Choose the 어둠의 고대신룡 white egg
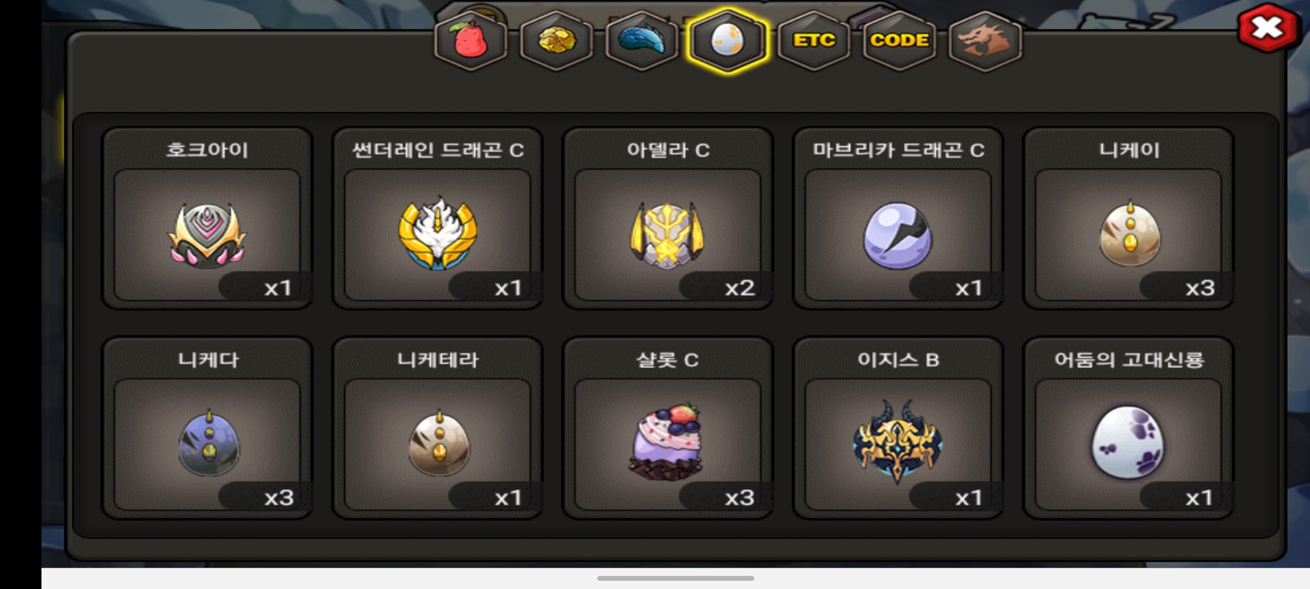Screen dimensions: 1310x589 point(1128,442)
